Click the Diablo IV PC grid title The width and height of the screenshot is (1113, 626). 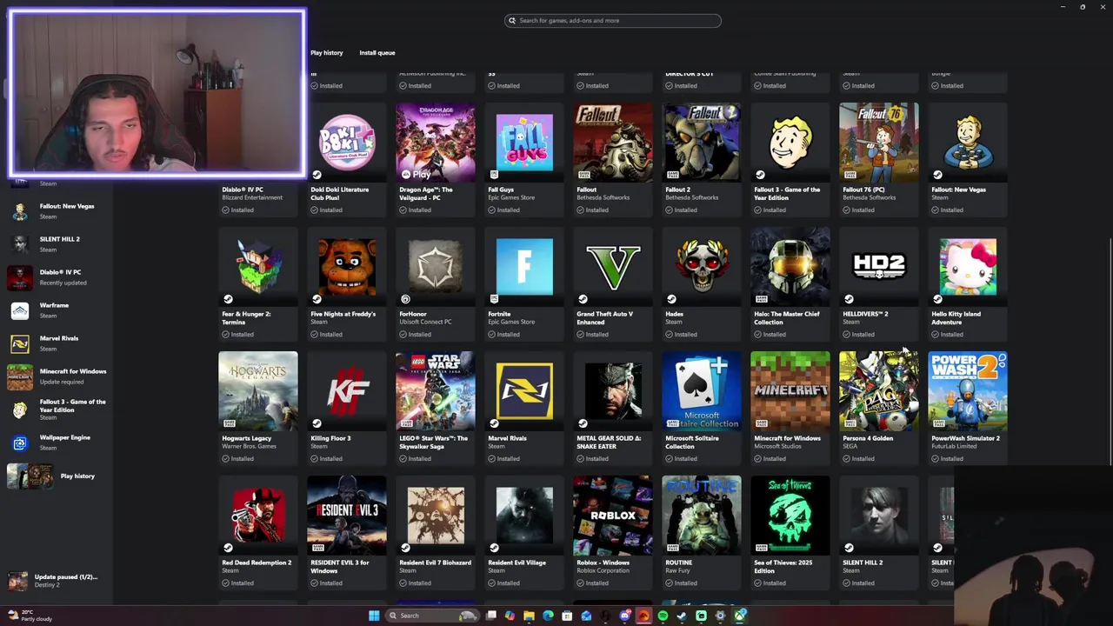pos(242,190)
